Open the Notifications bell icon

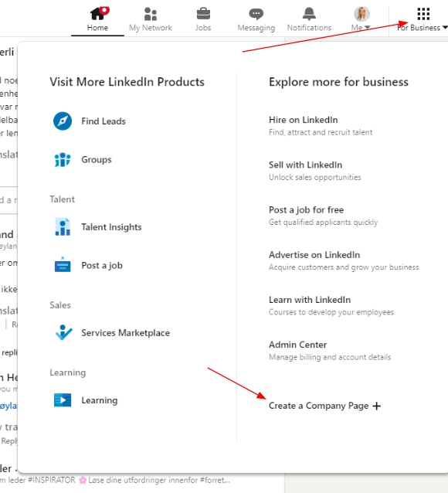(x=309, y=14)
